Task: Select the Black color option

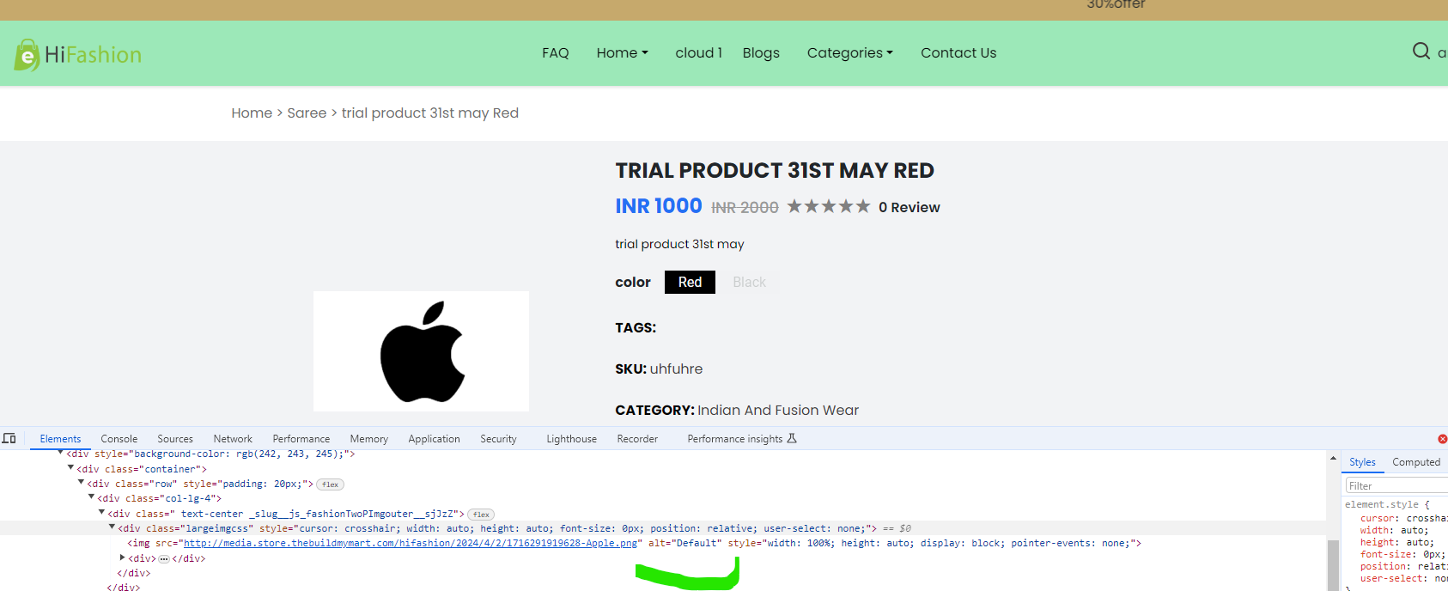Action: [749, 282]
